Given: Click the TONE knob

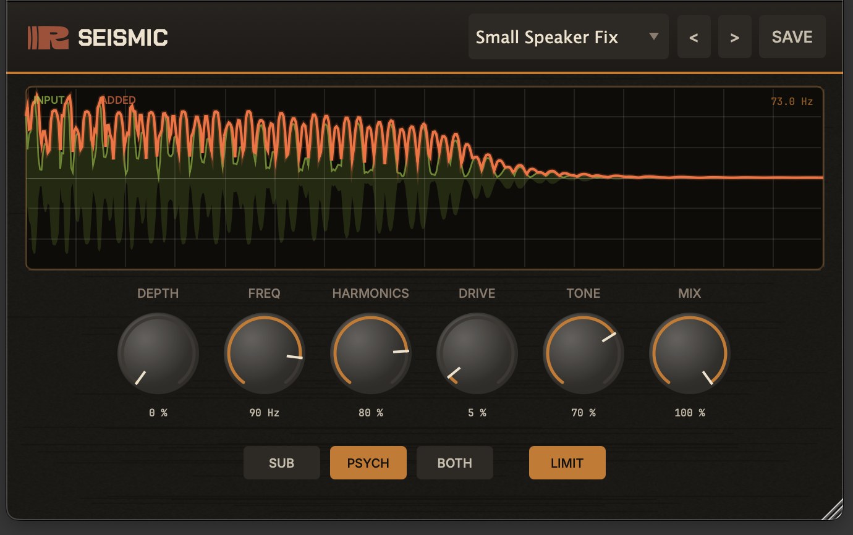Looking at the screenshot, I should tap(584, 354).
